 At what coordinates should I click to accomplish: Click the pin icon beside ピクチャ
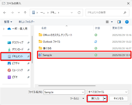pyautogui.click(x=28, y=63)
